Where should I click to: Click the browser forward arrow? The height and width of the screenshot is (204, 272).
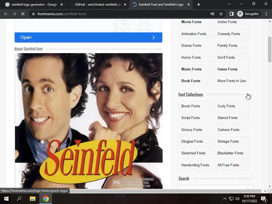click(x=14, y=14)
